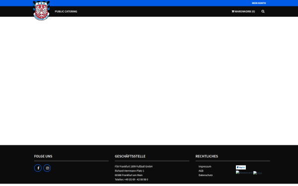The image size is (298, 186).
Task: Open the Facebook page icon
Action: tap(38, 168)
